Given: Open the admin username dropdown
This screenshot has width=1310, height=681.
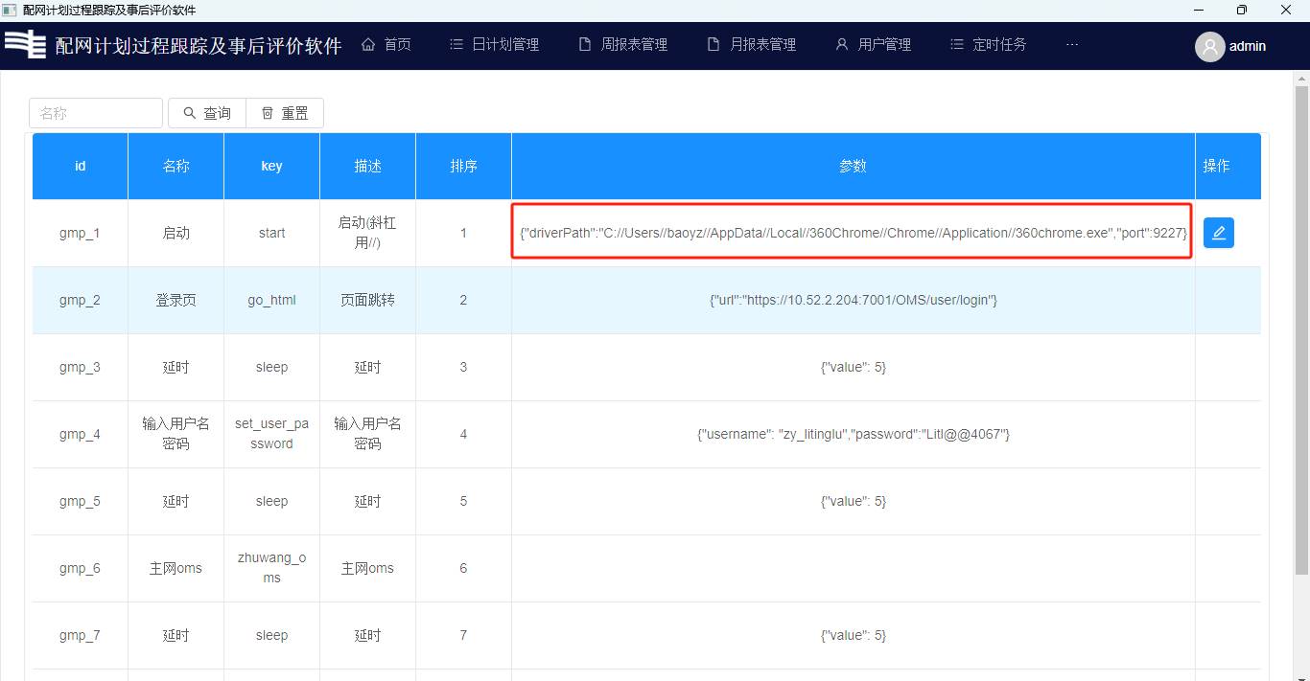Looking at the screenshot, I should pyautogui.click(x=1248, y=46).
